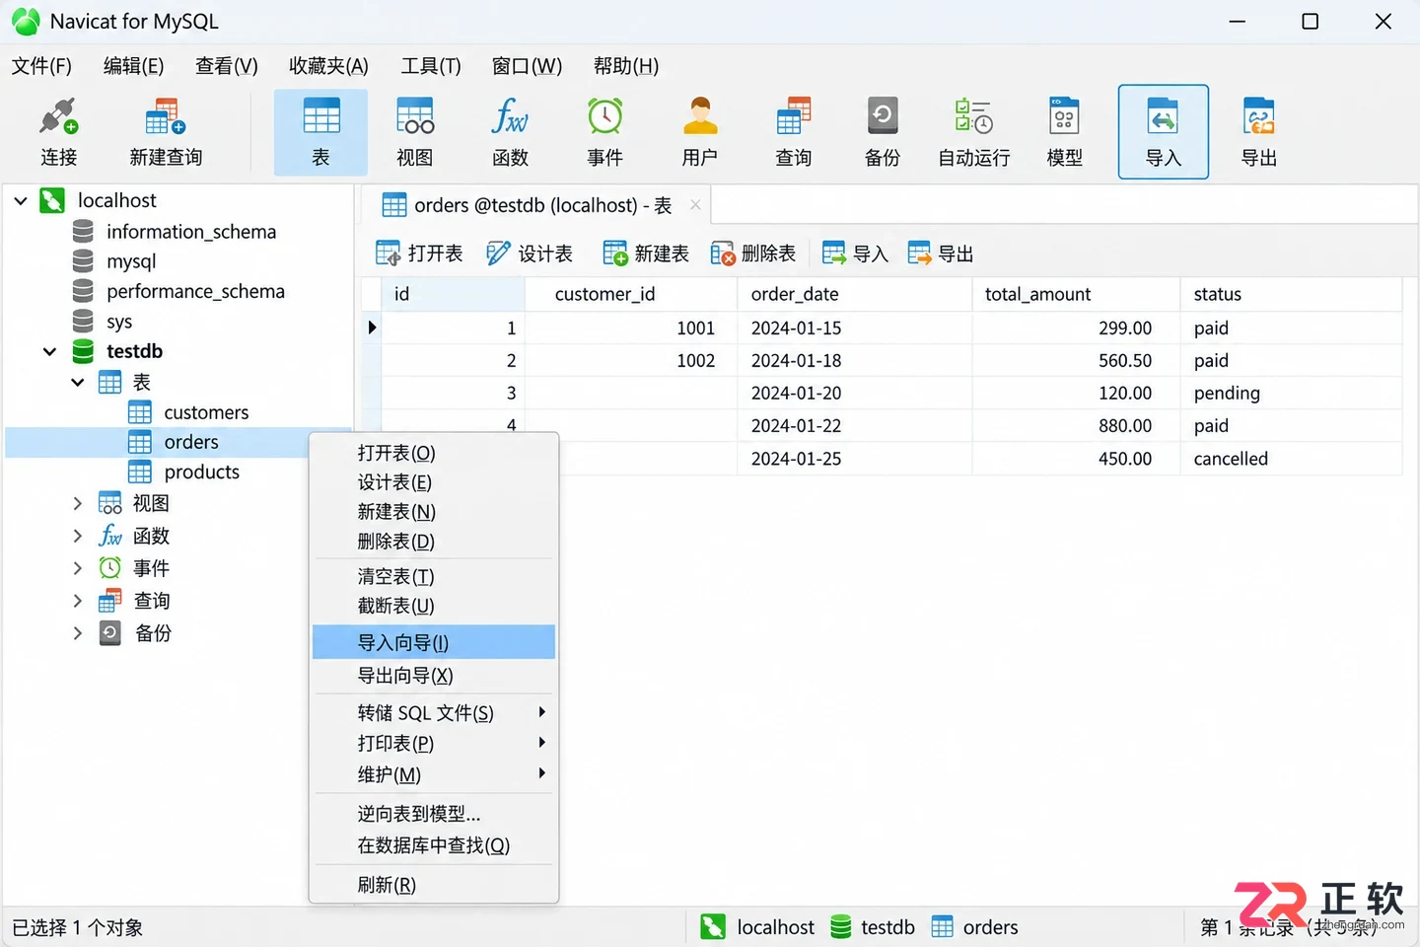Open the 工具(T) menu
The height and width of the screenshot is (947, 1420).
431,66
